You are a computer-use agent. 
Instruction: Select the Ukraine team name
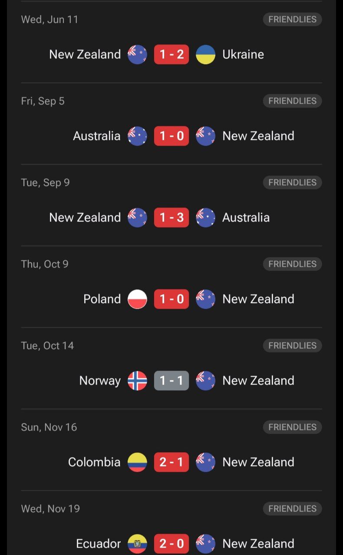[x=243, y=55]
